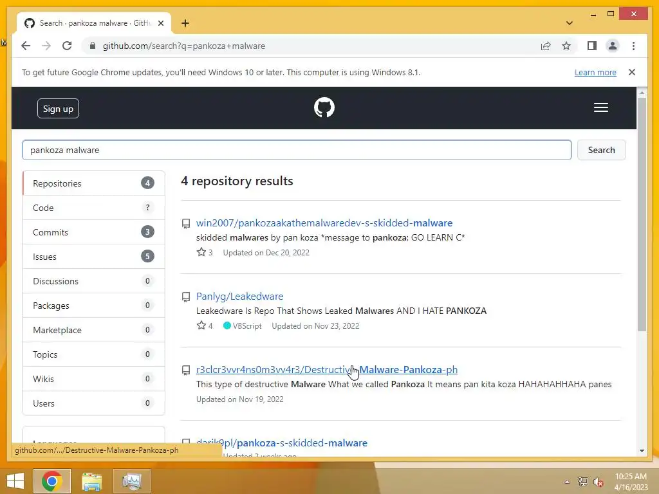Open the Windows Start button
The image size is (659, 494).
pyautogui.click(x=15, y=481)
